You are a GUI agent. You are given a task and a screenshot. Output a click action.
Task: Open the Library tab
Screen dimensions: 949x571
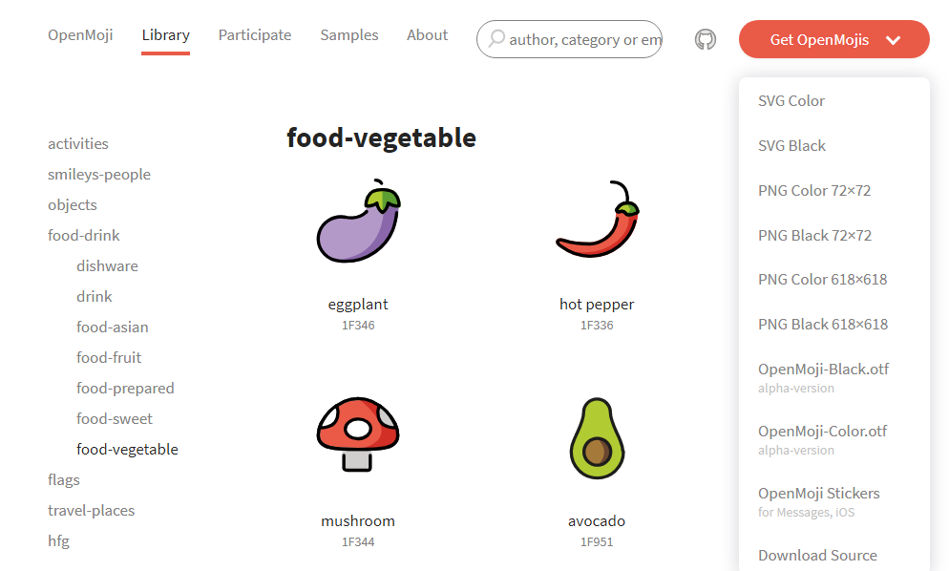click(165, 35)
